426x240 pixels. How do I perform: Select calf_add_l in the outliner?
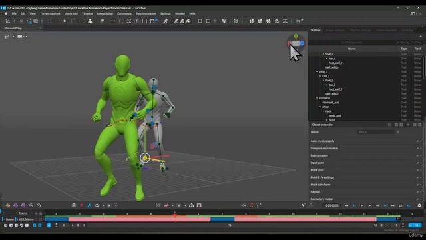[332, 93]
